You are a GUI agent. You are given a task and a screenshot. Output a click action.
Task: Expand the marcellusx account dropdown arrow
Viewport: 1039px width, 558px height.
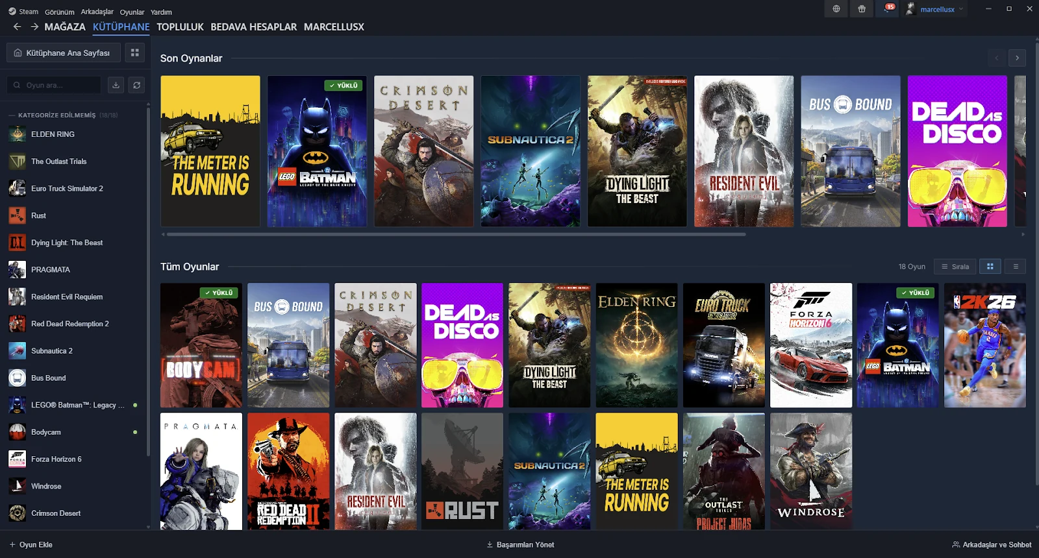961,9
